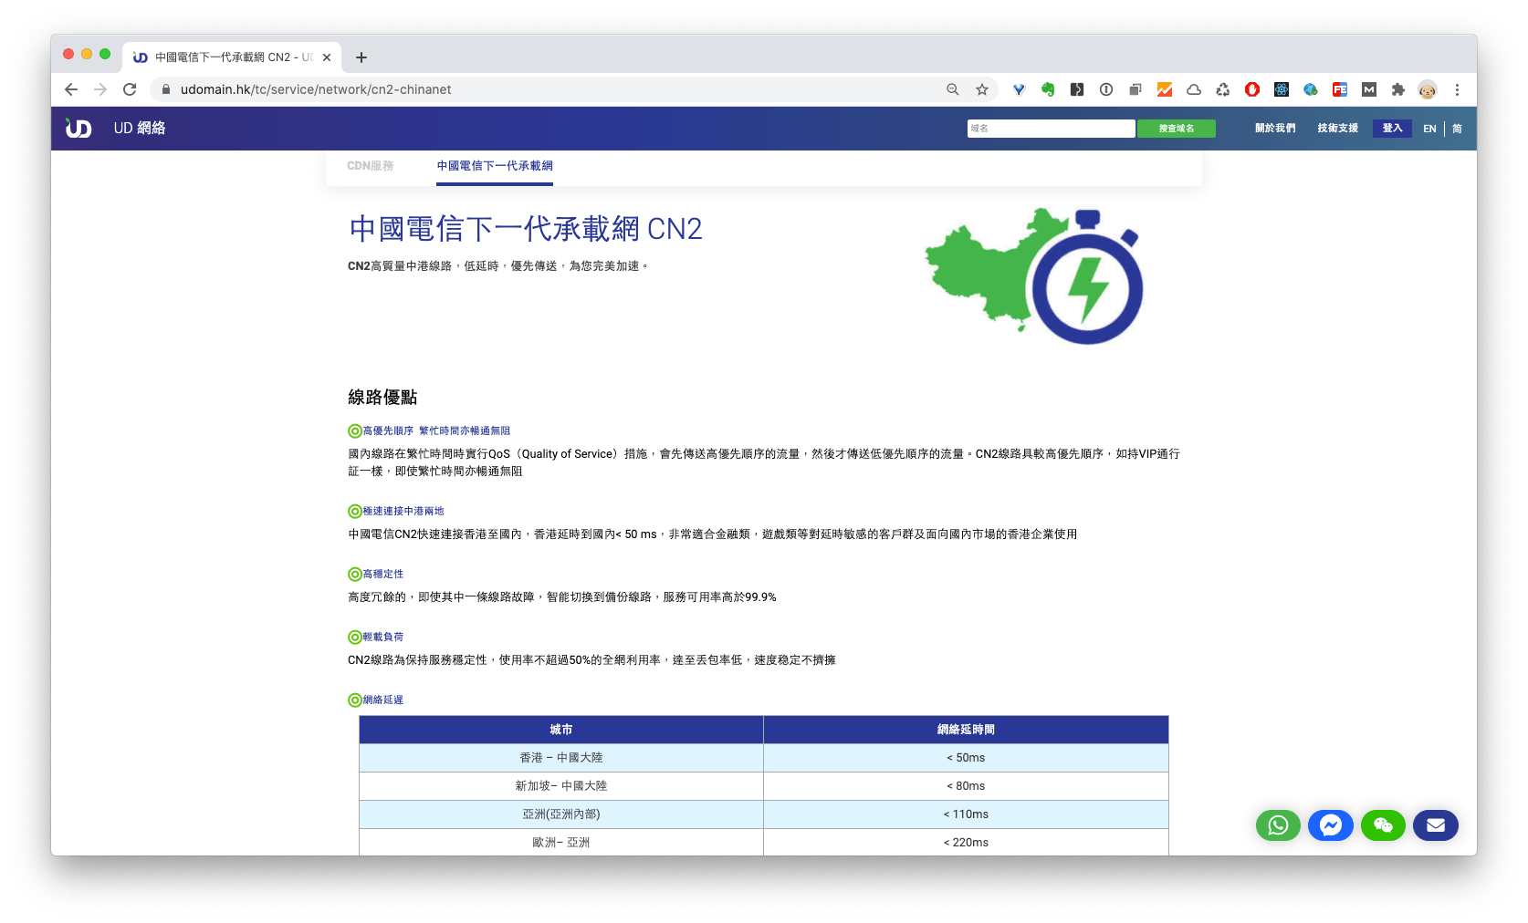The height and width of the screenshot is (923, 1528).
Task: Open Chrome's three-dot menu
Action: point(1457,89)
